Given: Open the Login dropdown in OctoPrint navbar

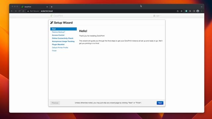Looking at the screenshot, I should (x=157, y=16).
